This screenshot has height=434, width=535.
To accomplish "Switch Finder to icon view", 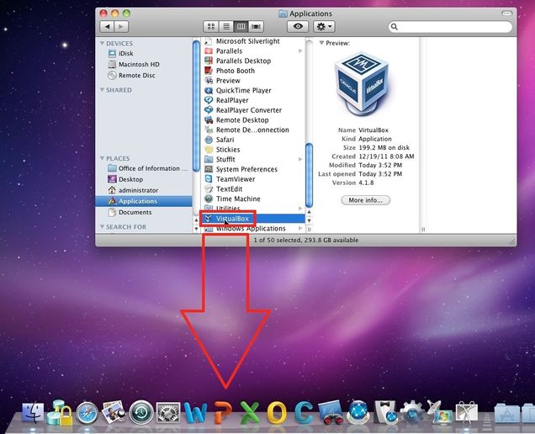I will (x=211, y=27).
